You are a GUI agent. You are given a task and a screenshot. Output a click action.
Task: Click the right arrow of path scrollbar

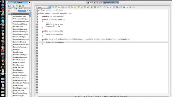29,11
